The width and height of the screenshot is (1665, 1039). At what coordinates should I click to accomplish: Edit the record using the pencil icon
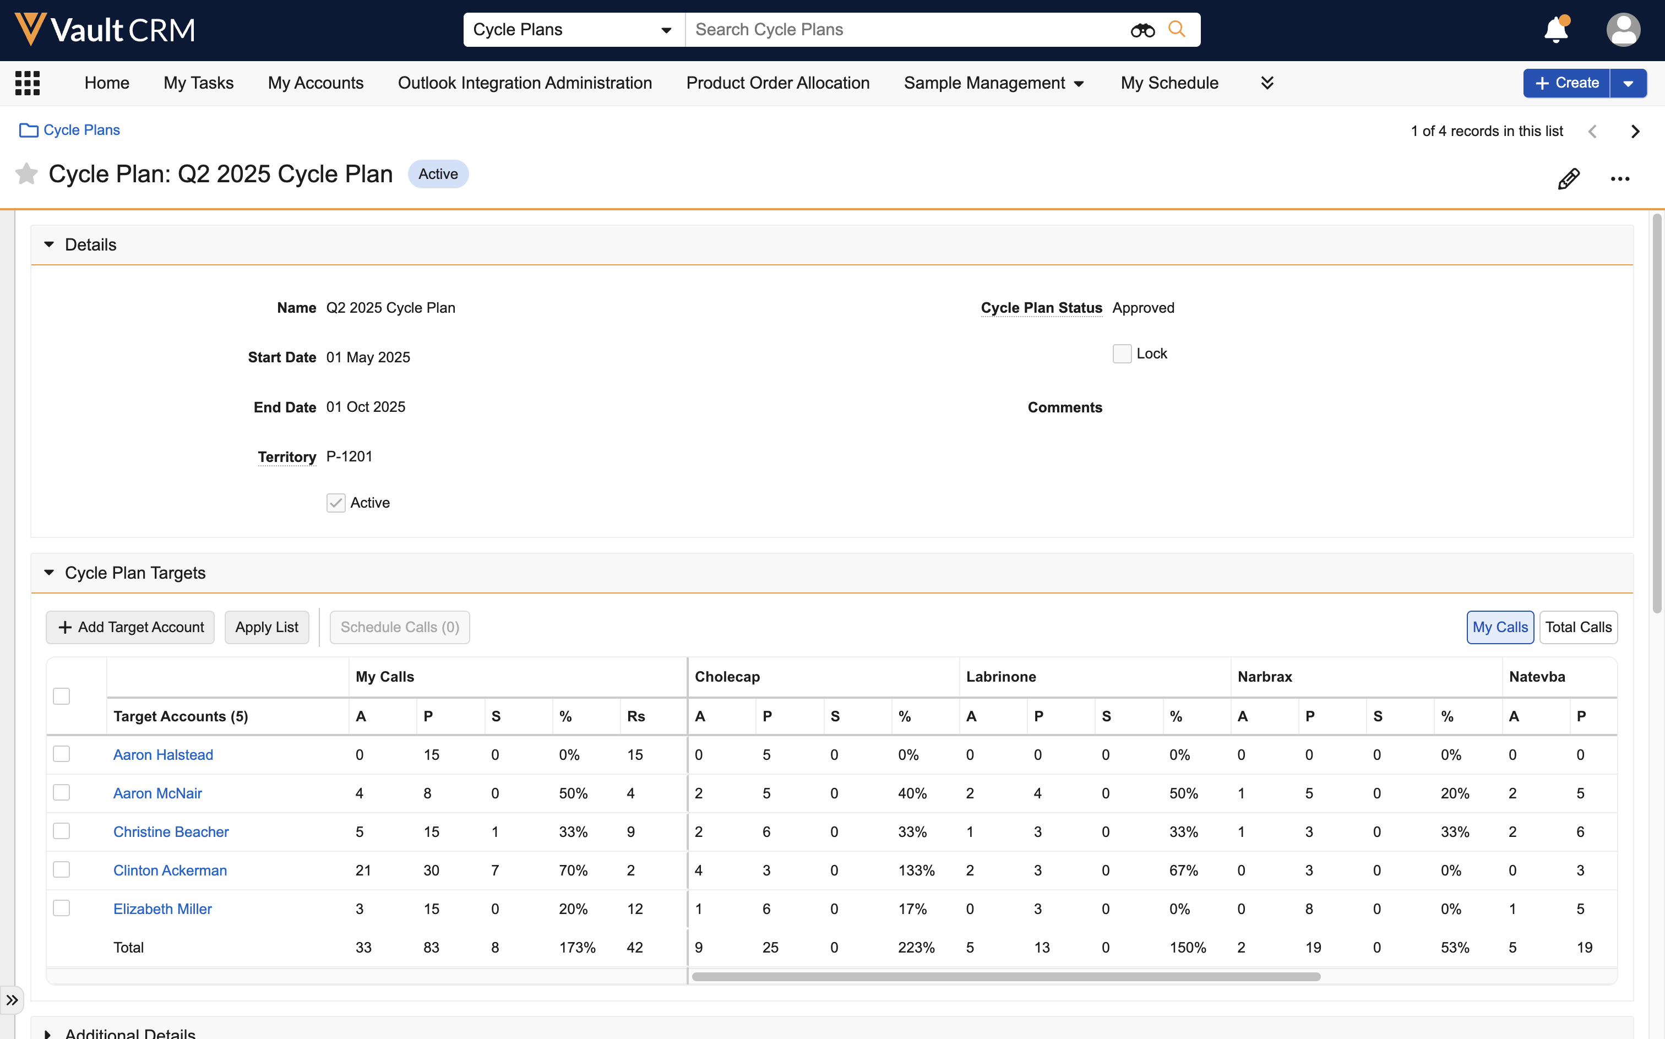(1568, 178)
